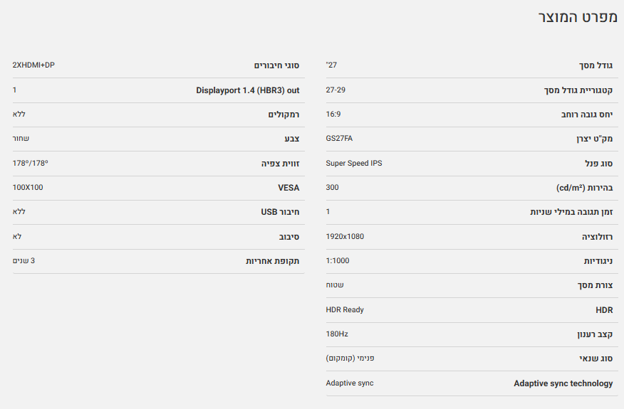
Task: Click the bold VESA label
Action: tap(288, 188)
